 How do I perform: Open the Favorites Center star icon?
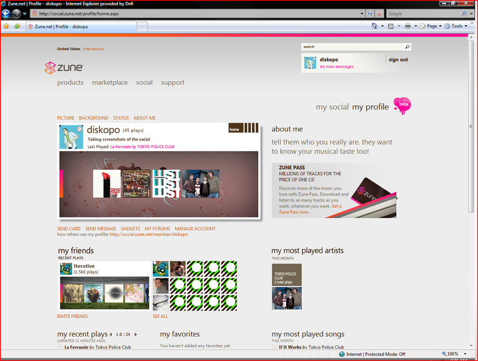click(6, 26)
